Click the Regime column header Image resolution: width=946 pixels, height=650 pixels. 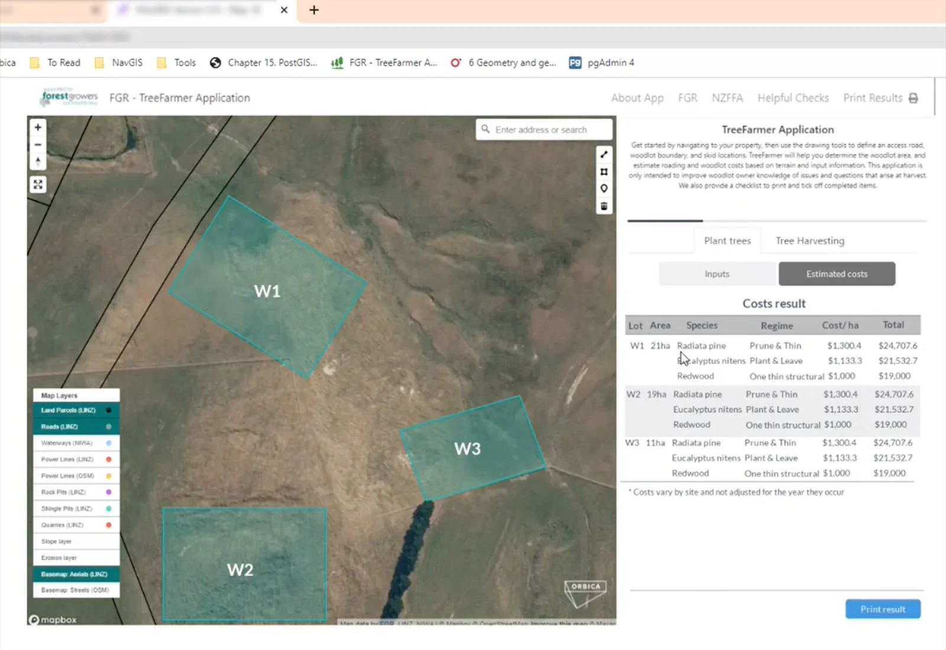[x=777, y=326]
